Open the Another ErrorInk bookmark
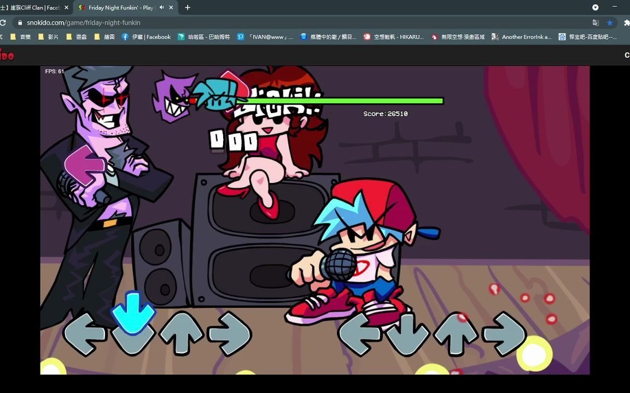Viewport: 630px width, 393px height. click(x=522, y=37)
